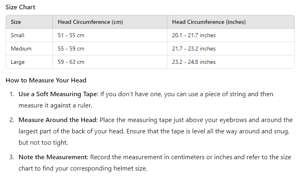
Task: Click the How to Measure Your Head heading
Action: (x=46, y=80)
